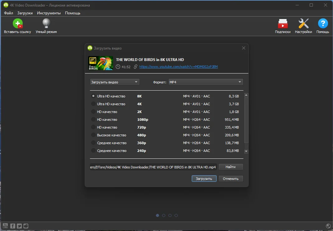The height and width of the screenshot is (231, 333).
Task: Open Help (Помощь) question mark icon
Action: click(323, 23)
